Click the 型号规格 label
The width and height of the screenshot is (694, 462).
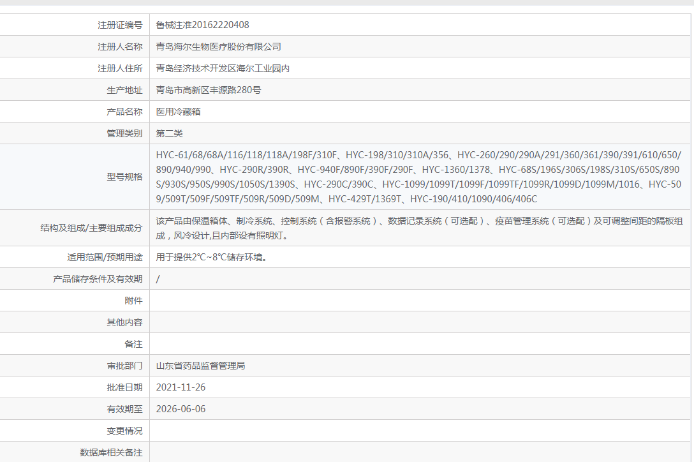(x=124, y=177)
